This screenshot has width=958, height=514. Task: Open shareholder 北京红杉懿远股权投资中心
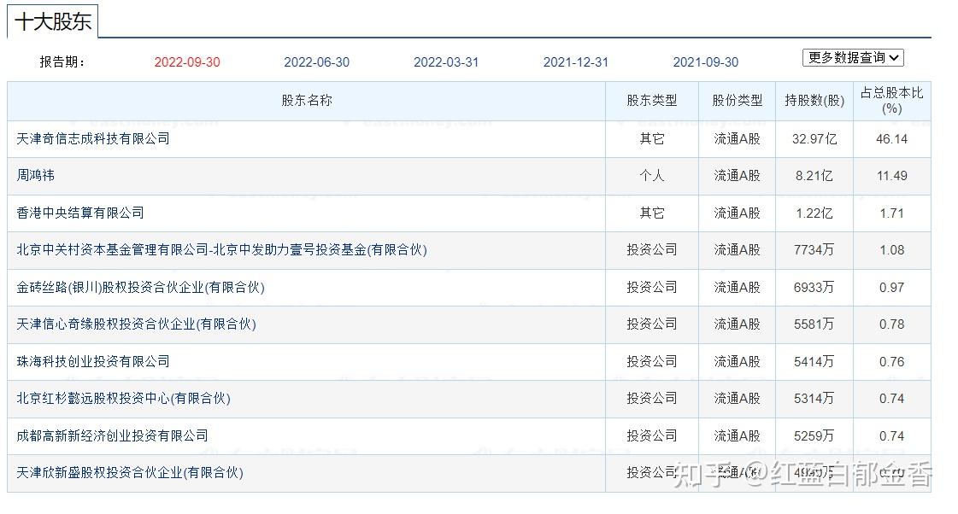(123, 399)
